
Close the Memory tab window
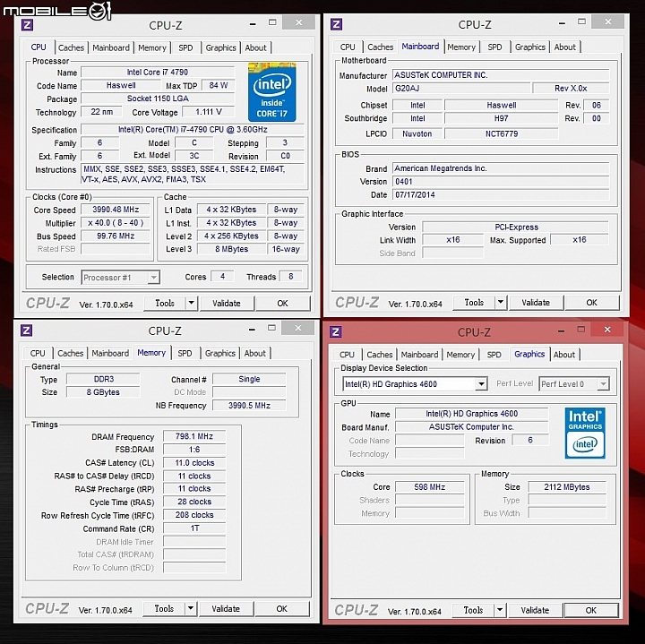298,328
